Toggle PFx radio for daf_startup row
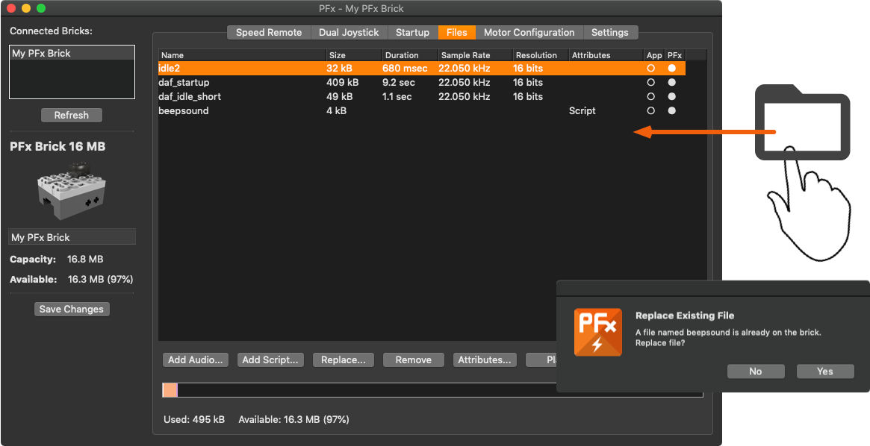 click(671, 82)
